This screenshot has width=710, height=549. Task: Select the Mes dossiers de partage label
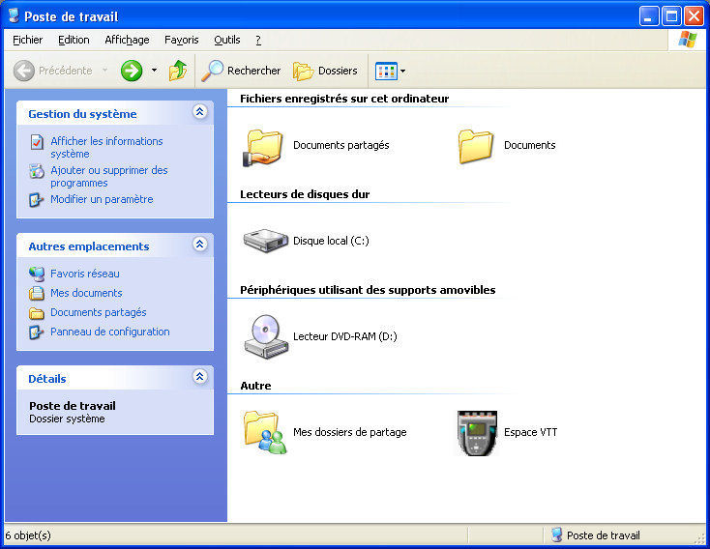(350, 432)
